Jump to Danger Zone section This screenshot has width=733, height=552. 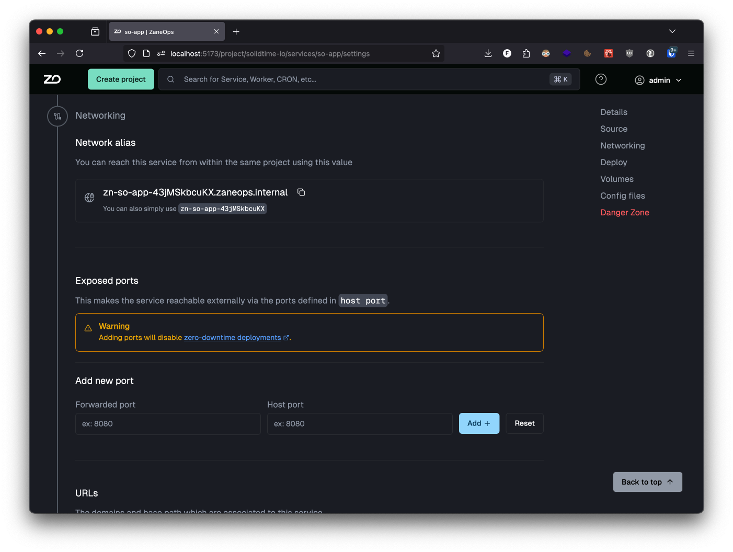625,213
